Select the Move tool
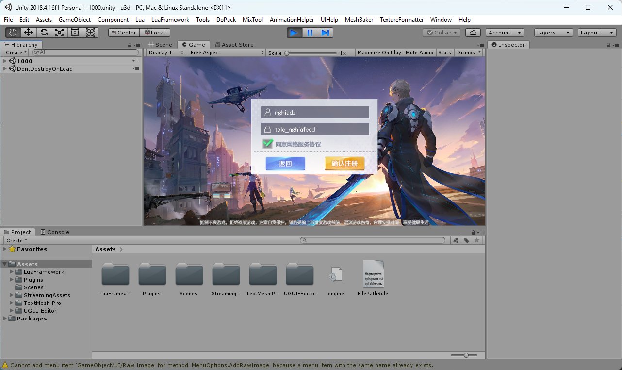622x370 pixels. 28,33
